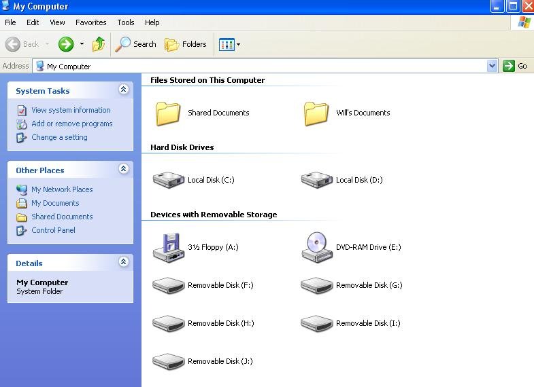Click the Control Panel sidebar icon

(x=22, y=231)
